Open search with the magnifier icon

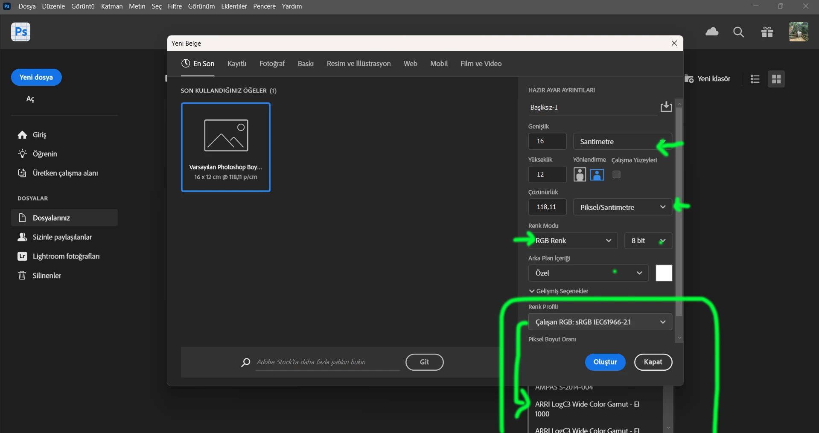coord(738,32)
